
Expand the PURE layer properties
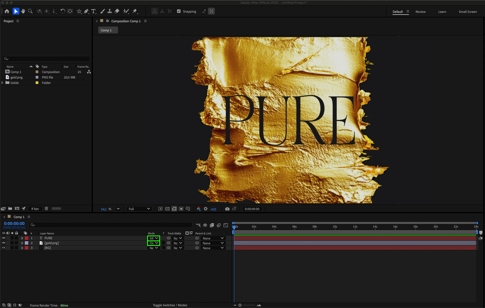(22, 238)
